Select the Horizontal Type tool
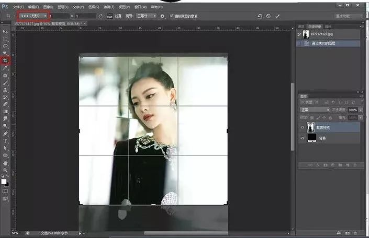Viewport: 369px width, 238px height. click(5, 140)
